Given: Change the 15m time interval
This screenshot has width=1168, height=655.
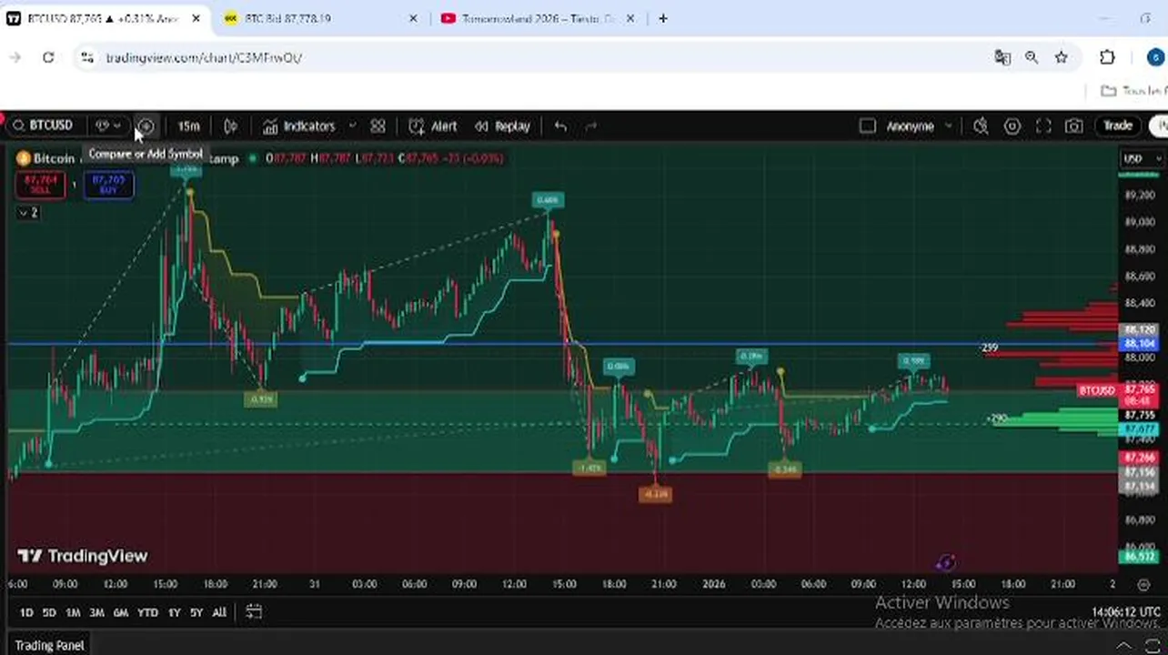Looking at the screenshot, I should pyautogui.click(x=188, y=126).
